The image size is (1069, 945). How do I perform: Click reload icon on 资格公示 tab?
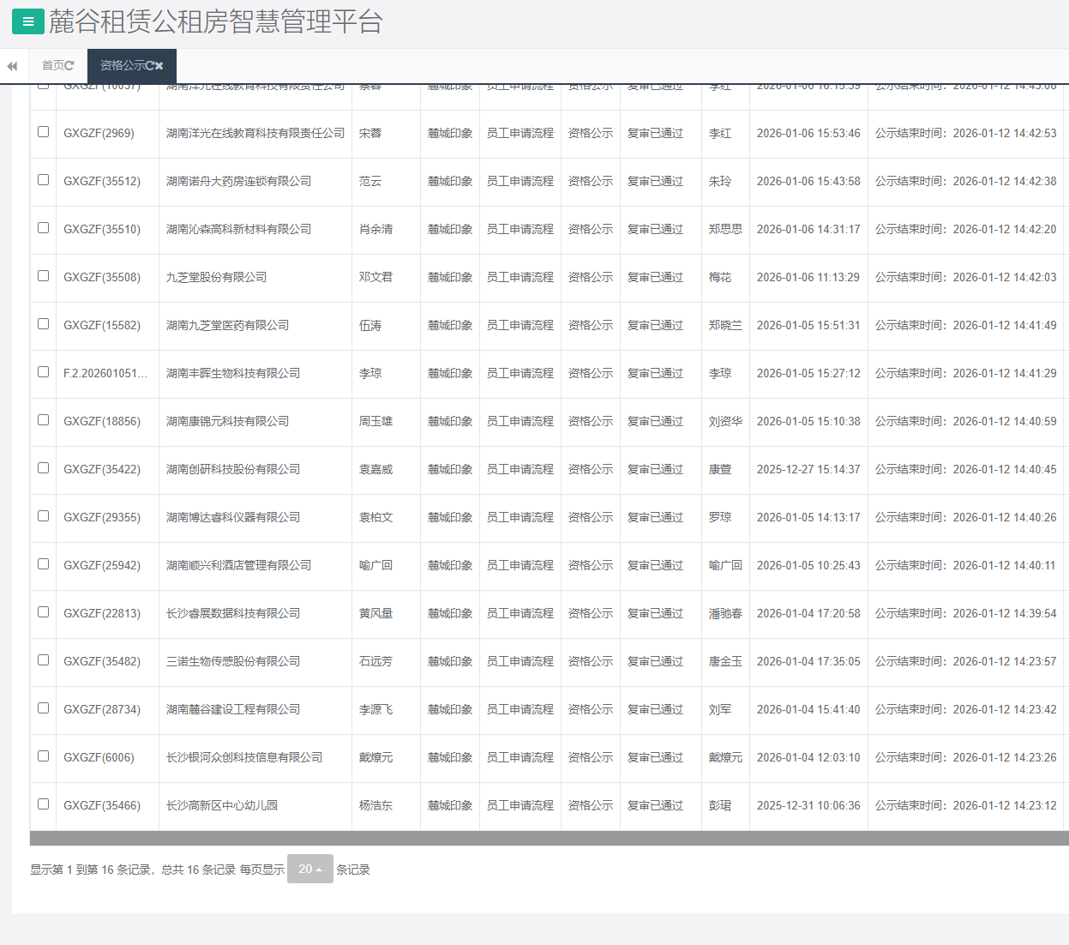[149, 66]
